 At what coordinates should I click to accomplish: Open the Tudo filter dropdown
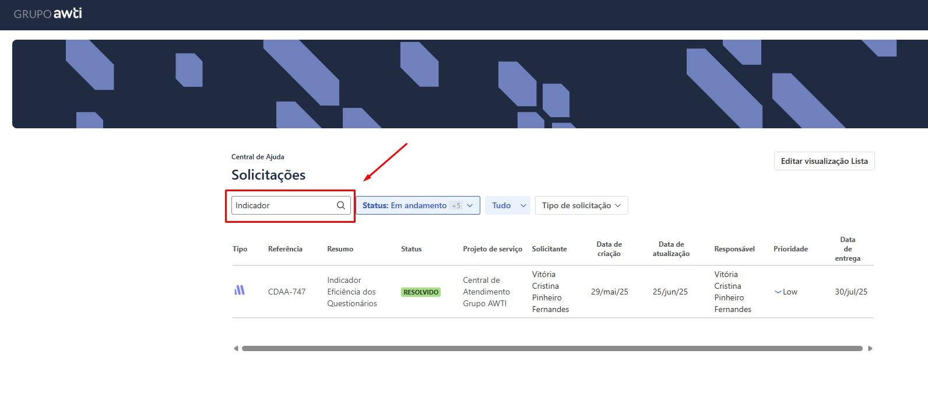point(508,205)
